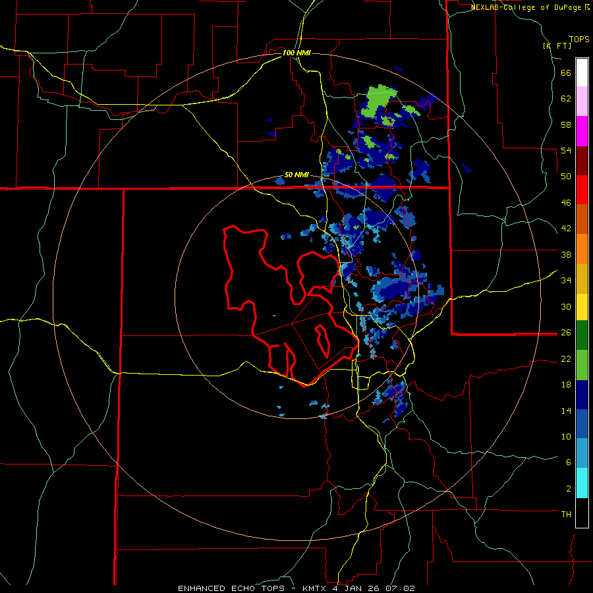This screenshot has width=593, height=593.
Task: Click the magenta 58 kft legend swatch
Action: [582, 131]
